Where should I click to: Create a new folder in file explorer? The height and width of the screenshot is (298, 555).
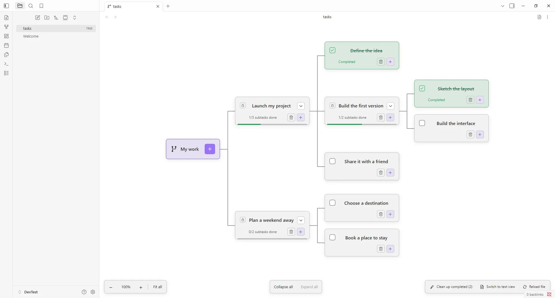47,18
